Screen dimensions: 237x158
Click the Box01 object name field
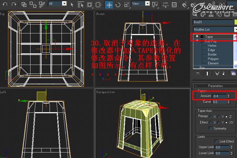pos(213,22)
